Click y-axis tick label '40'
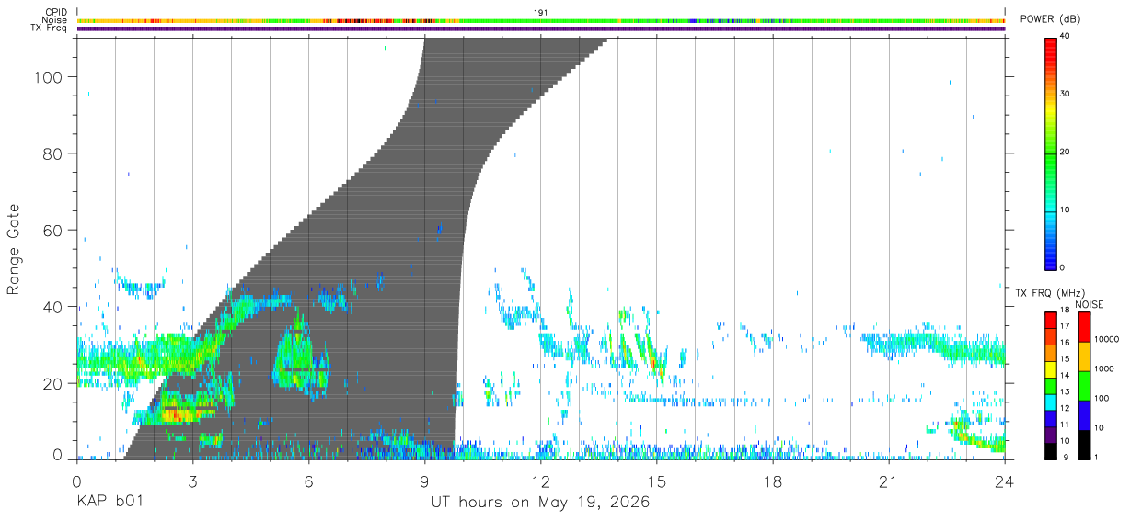 coord(53,306)
